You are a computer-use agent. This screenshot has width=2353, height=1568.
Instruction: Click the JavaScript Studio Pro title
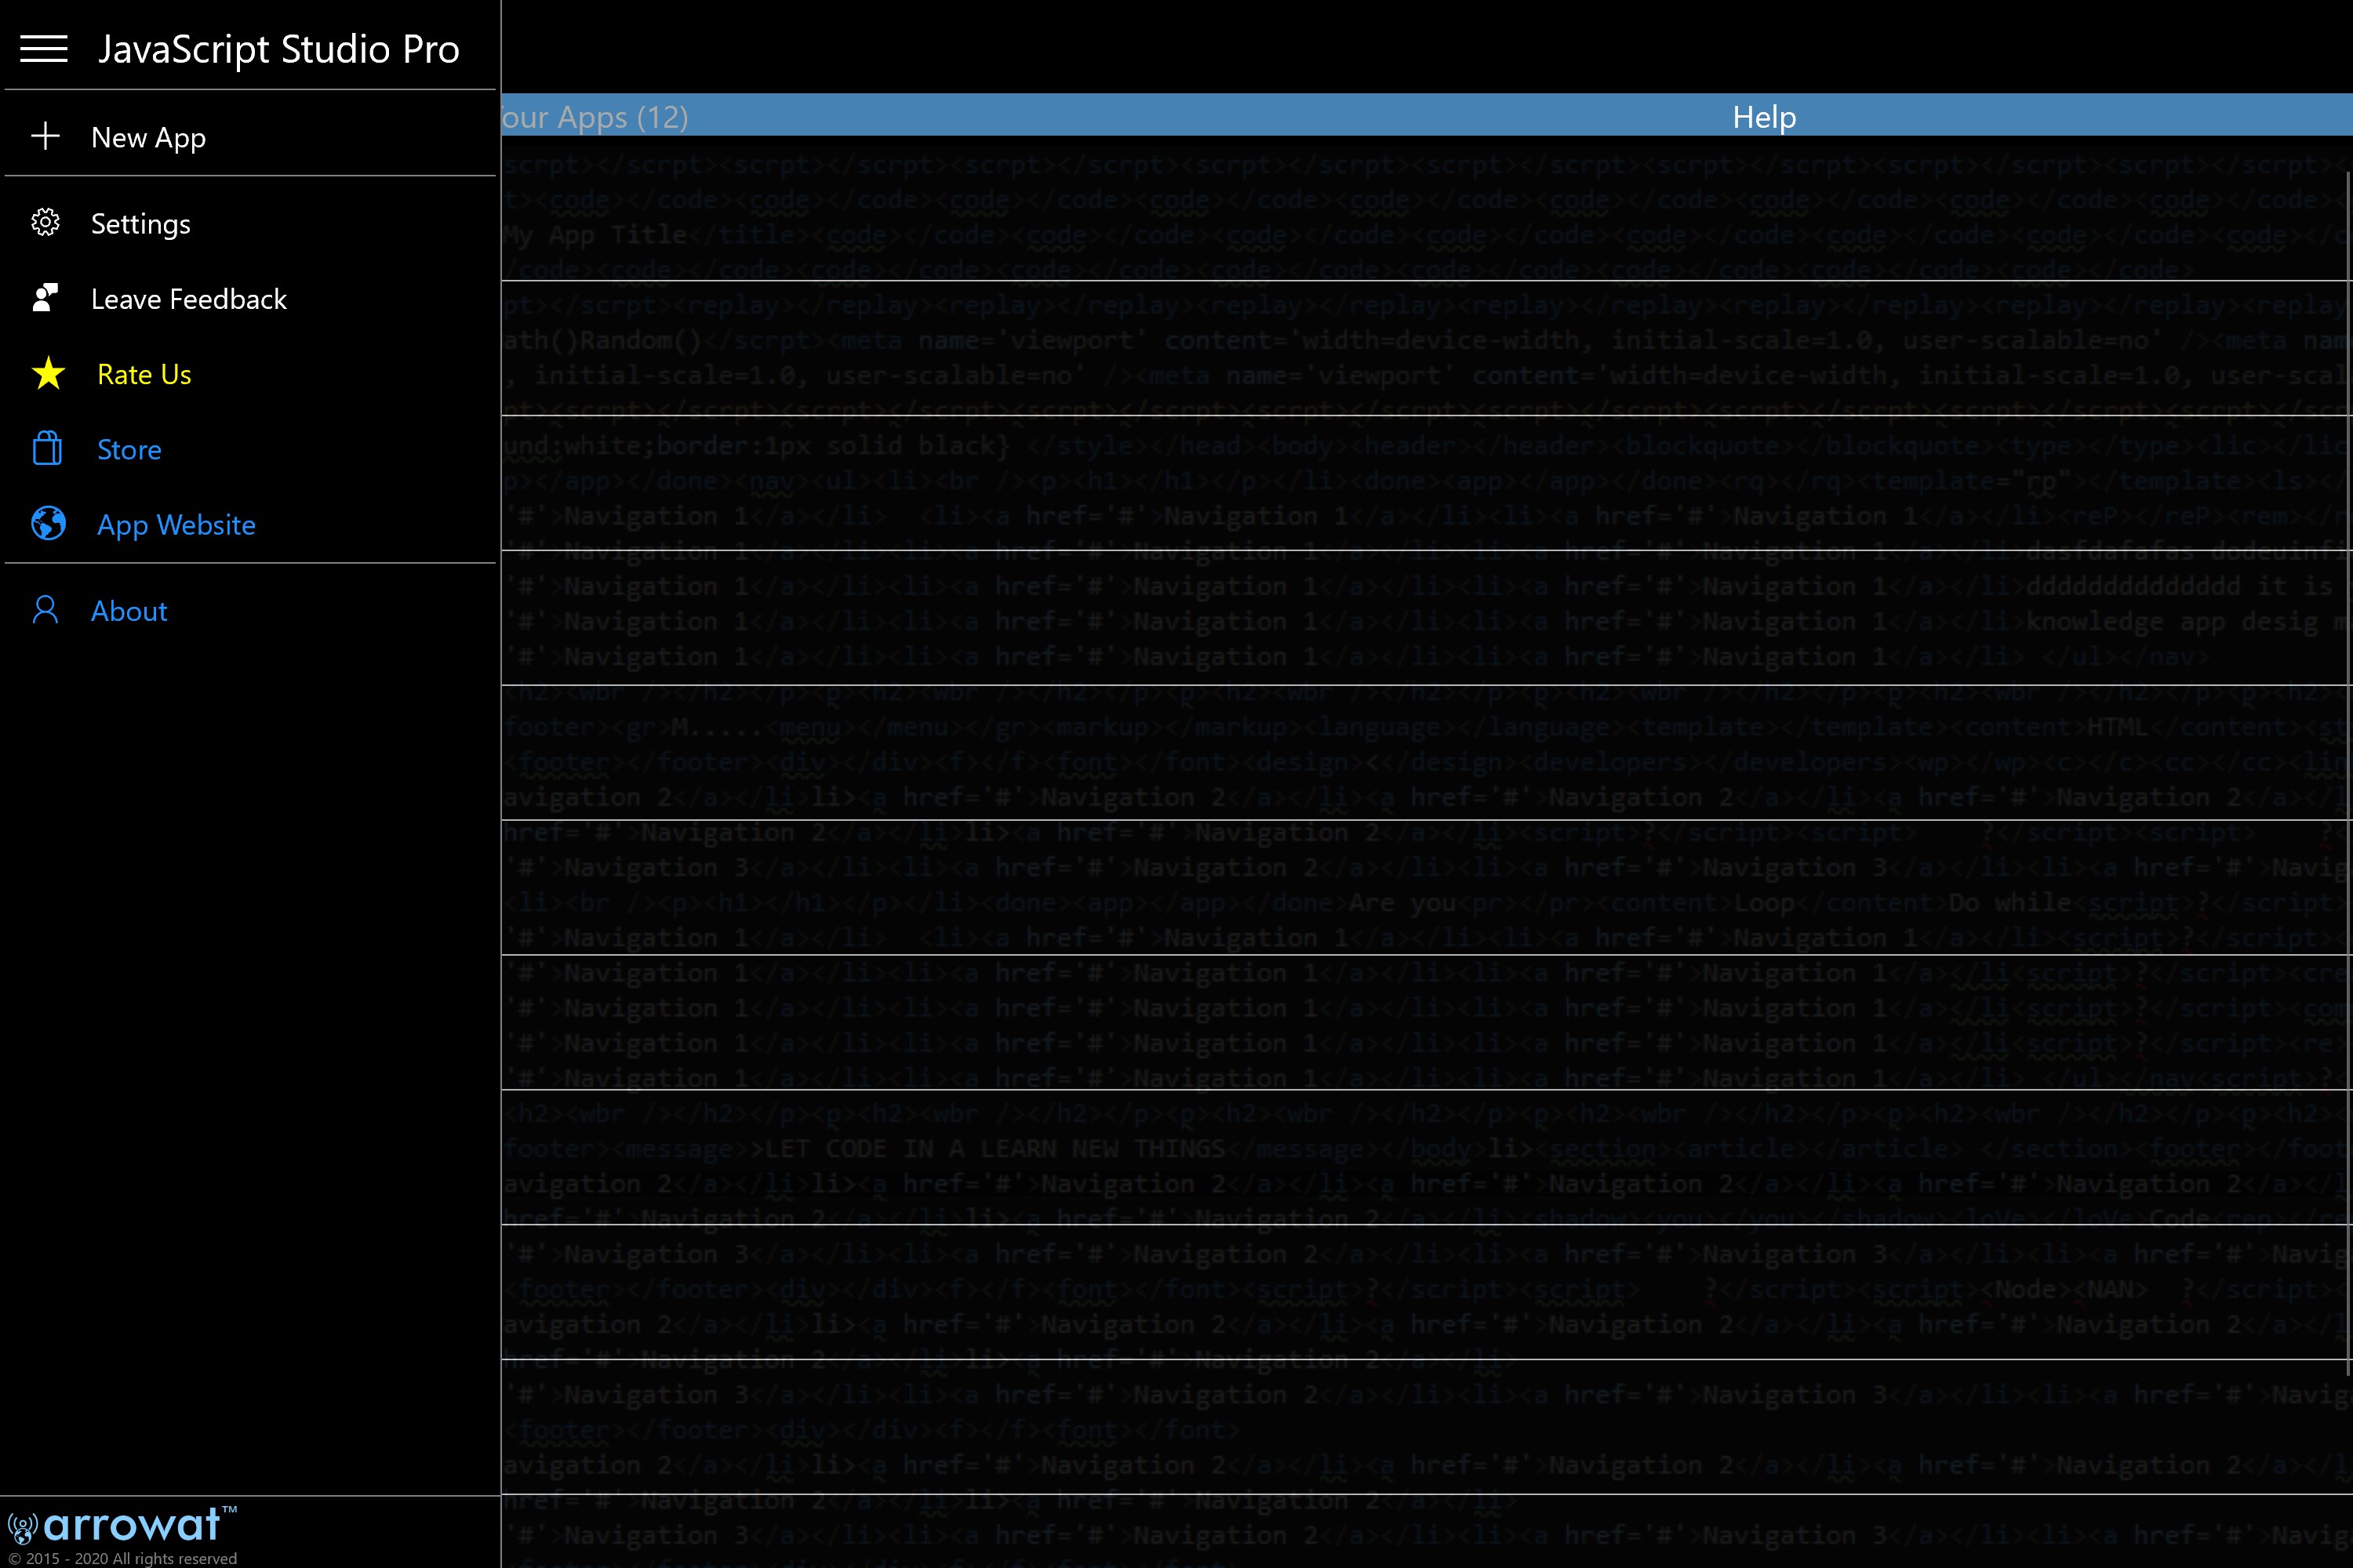click(x=278, y=49)
